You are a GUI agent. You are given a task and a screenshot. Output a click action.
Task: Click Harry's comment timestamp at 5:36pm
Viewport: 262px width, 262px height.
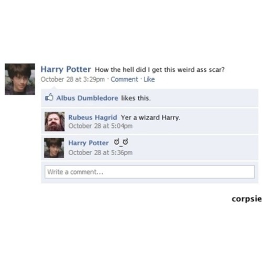pos(101,152)
